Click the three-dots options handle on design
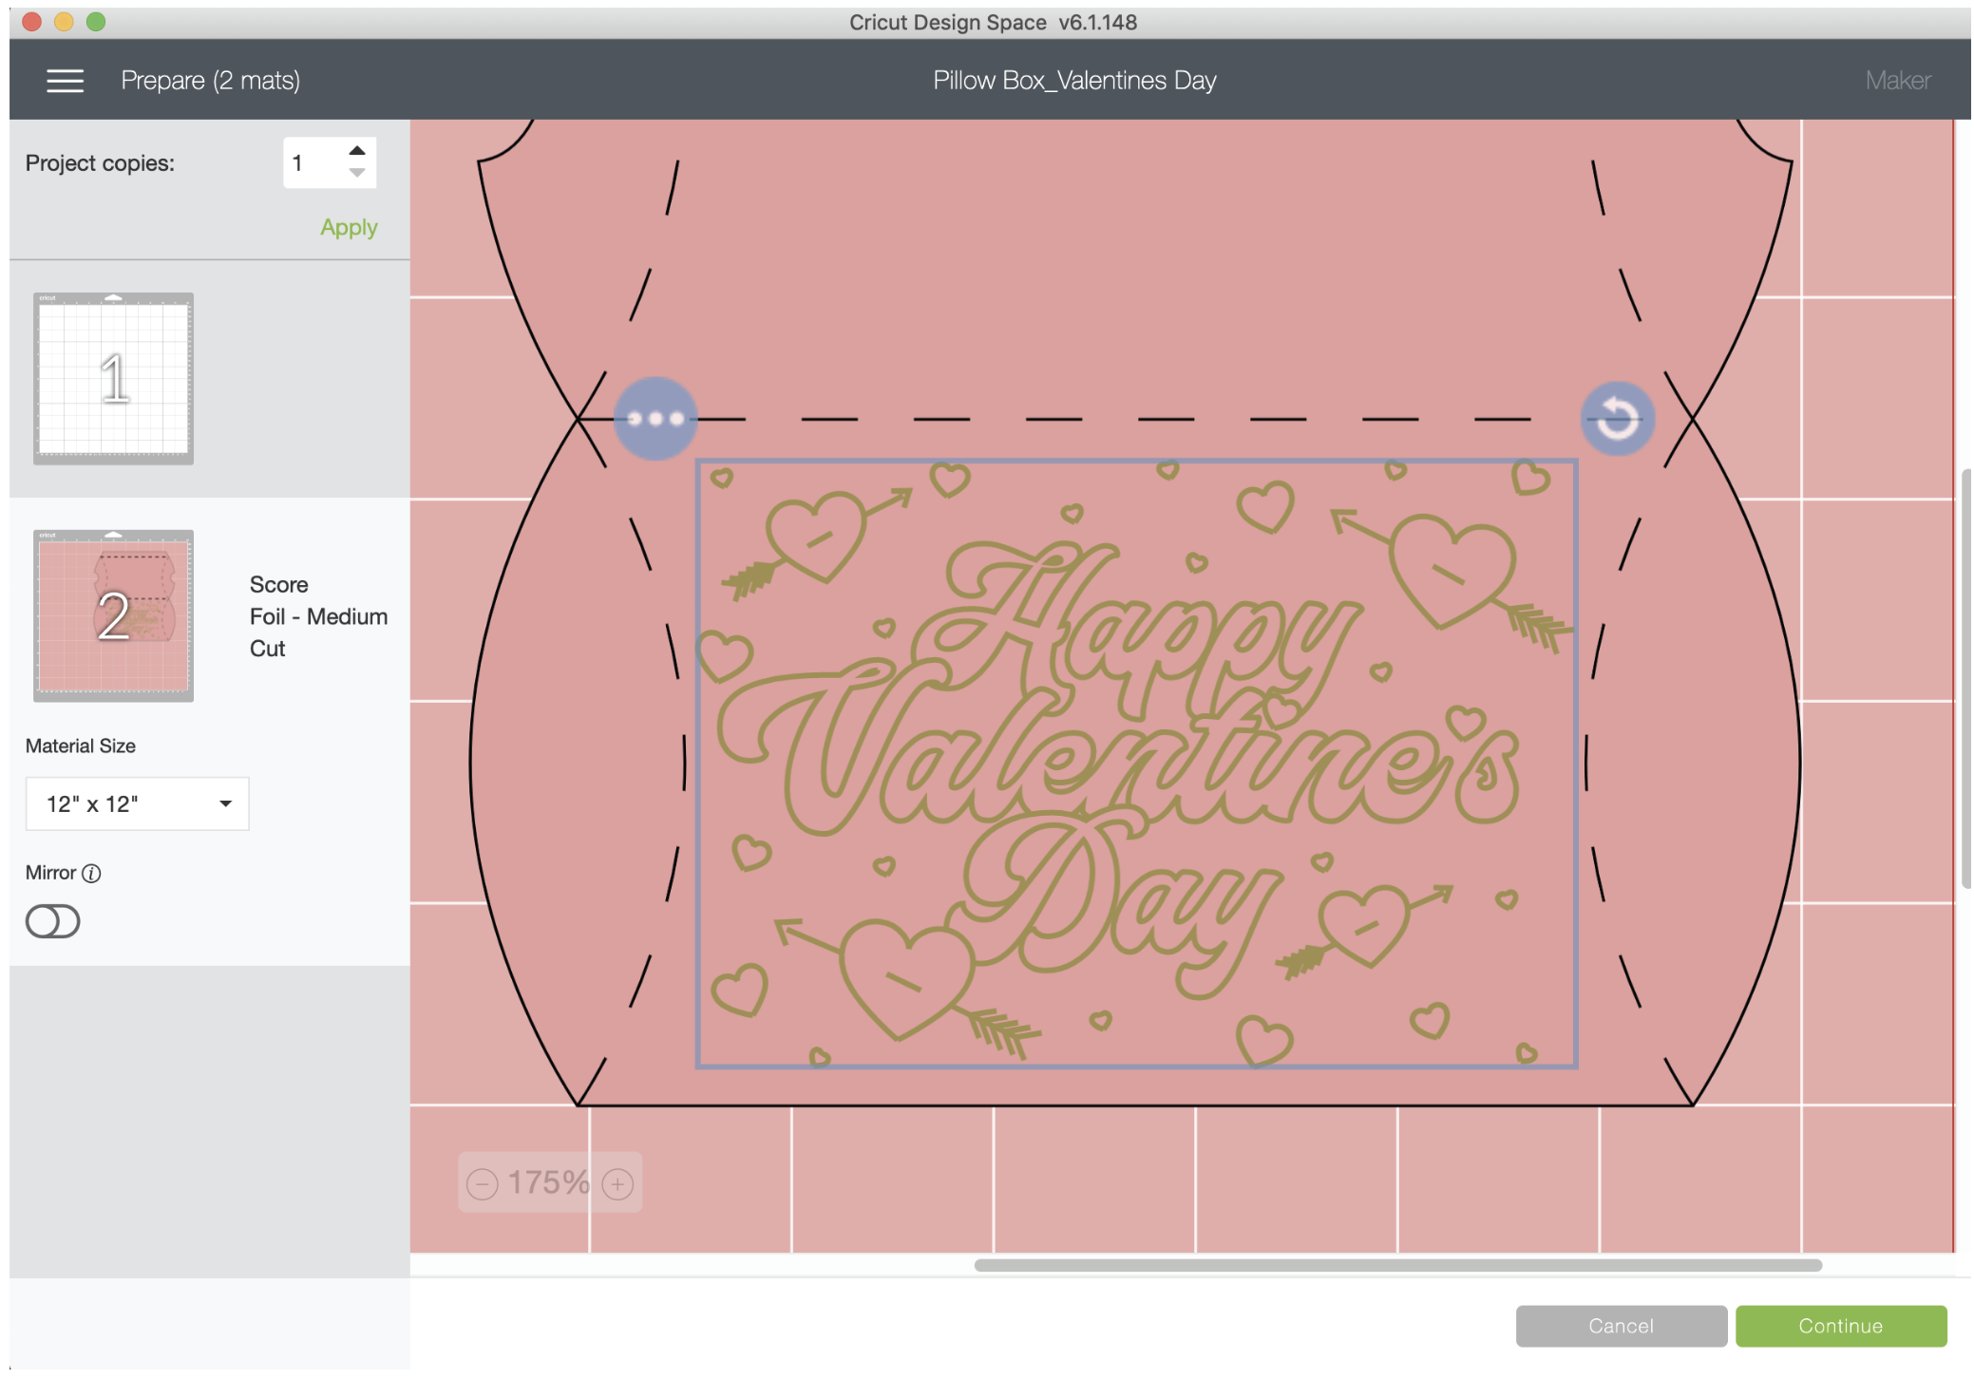The height and width of the screenshot is (1379, 1974). pos(655,419)
